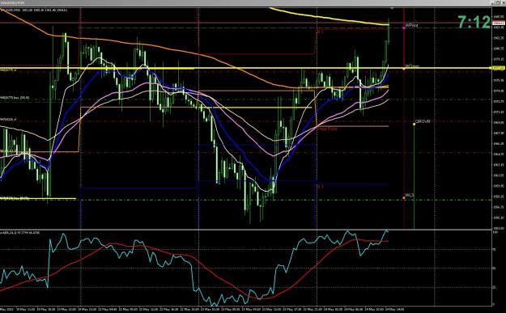Click the chart window title text
506x313 pixels.
[x=12, y=2]
